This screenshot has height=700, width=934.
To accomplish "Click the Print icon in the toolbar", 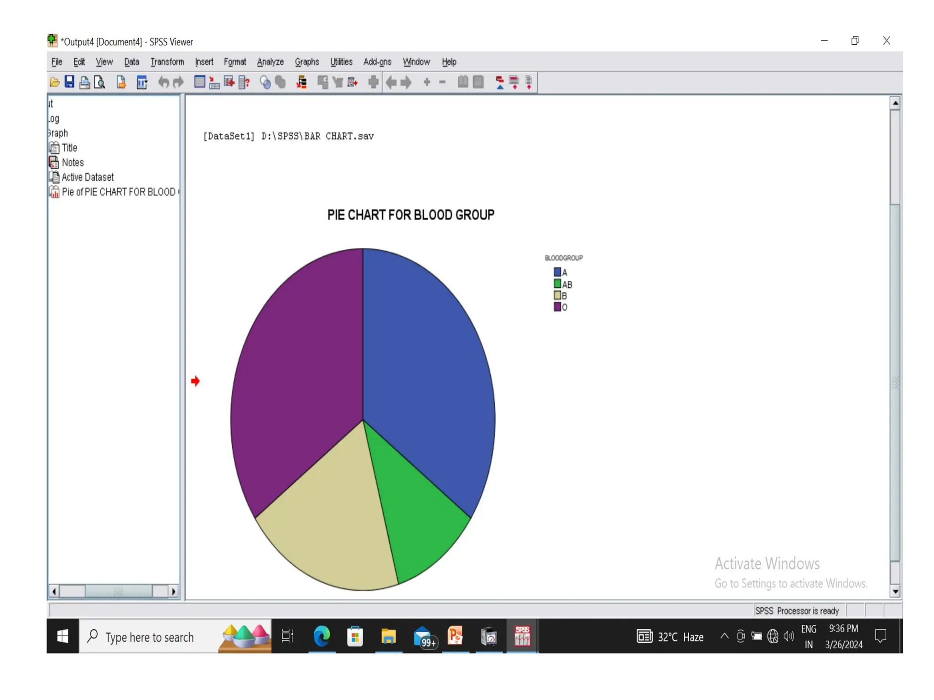I will coord(84,82).
